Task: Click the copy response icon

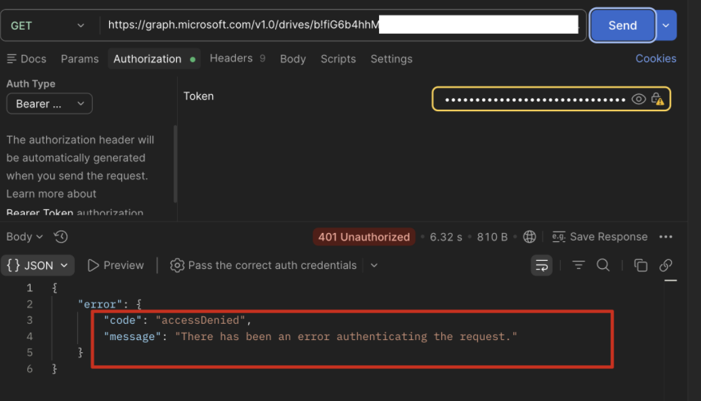Action: tap(640, 266)
